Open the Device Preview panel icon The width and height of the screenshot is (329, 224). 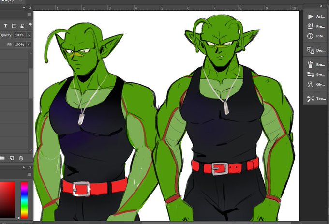click(310, 50)
